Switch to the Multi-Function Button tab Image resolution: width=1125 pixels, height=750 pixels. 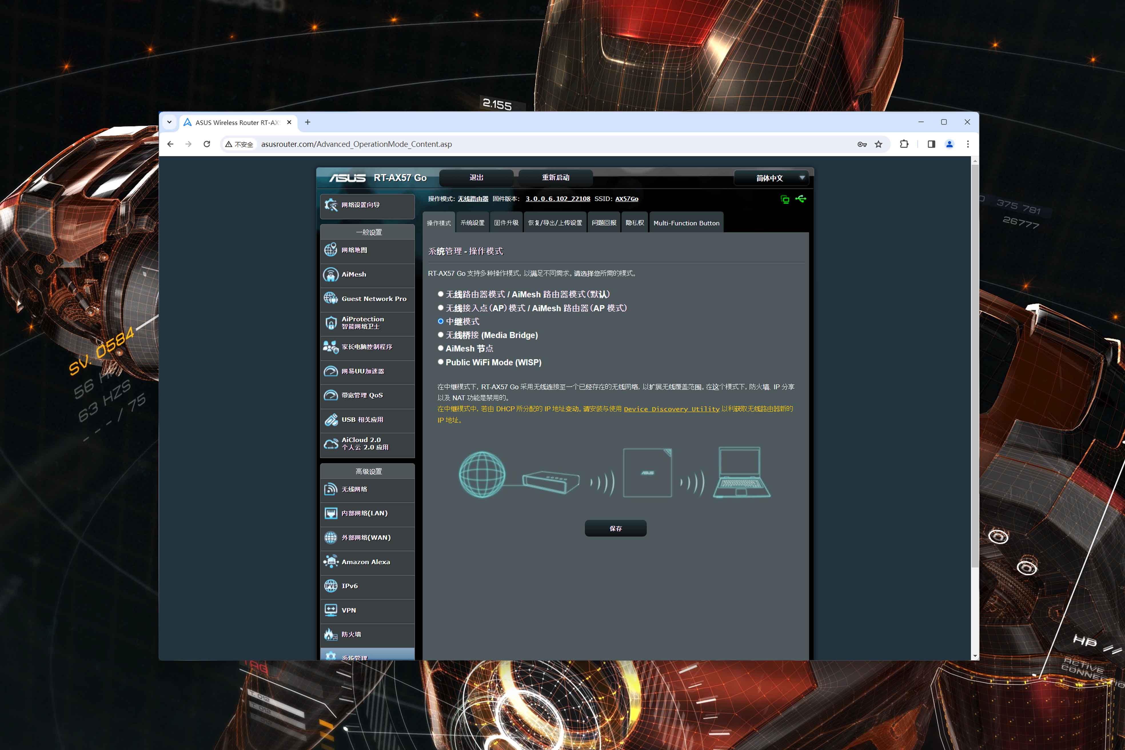coord(686,223)
